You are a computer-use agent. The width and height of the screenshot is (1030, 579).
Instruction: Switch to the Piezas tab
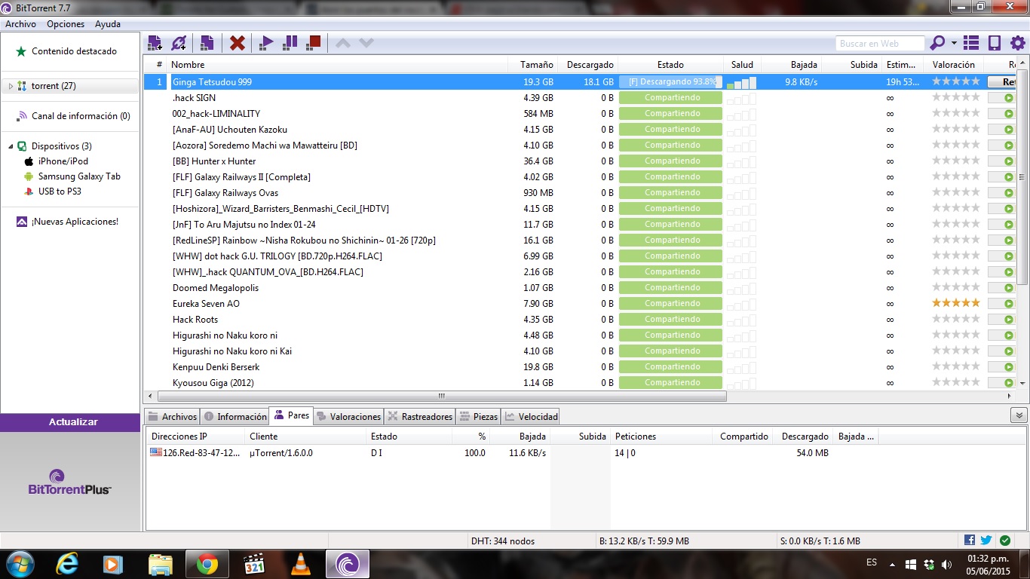(x=479, y=416)
